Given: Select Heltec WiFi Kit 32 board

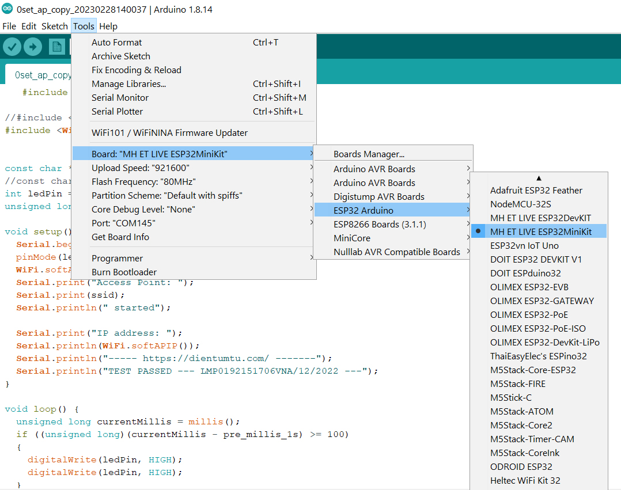Looking at the screenshot, I should (x=539, y=481).
